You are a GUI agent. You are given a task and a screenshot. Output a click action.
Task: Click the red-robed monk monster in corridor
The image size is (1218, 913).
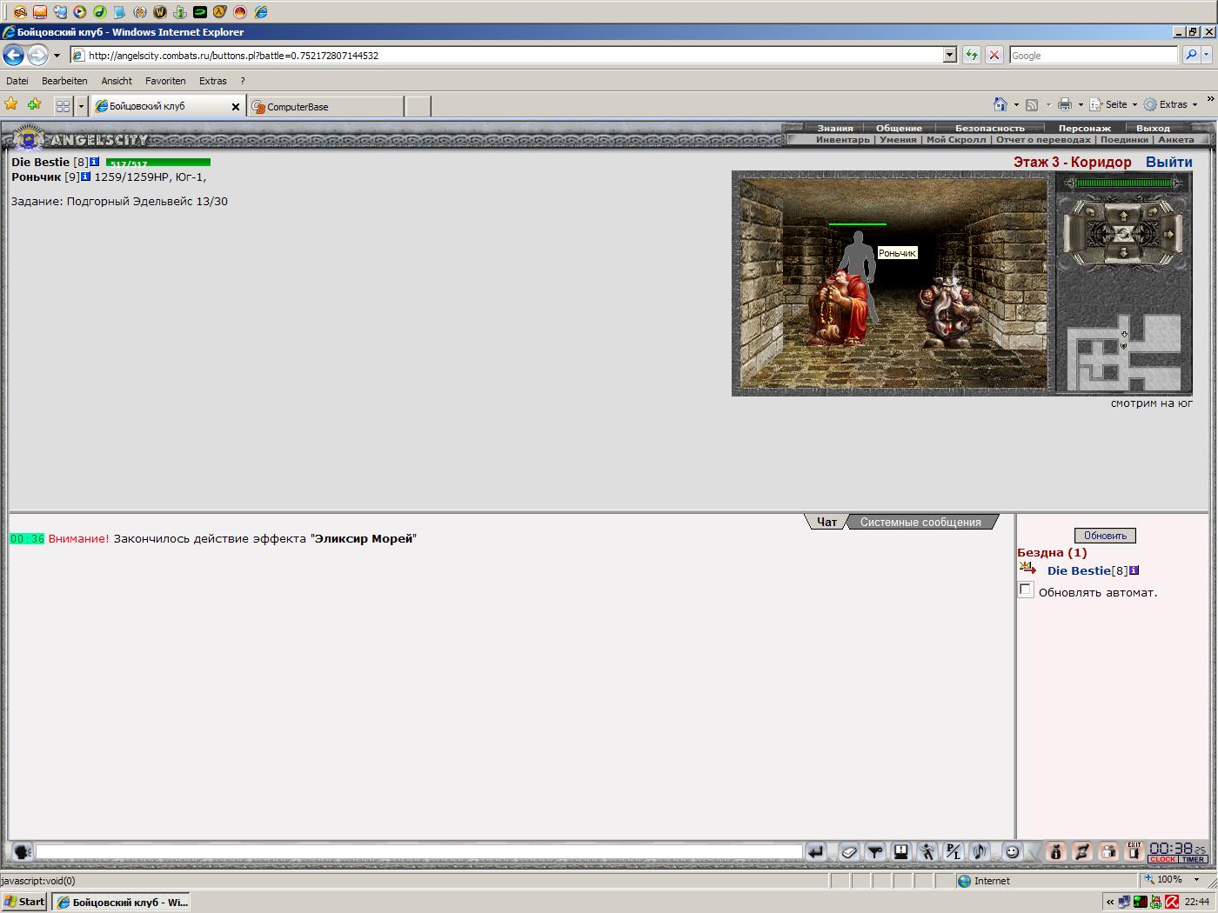tap(840, 307)
